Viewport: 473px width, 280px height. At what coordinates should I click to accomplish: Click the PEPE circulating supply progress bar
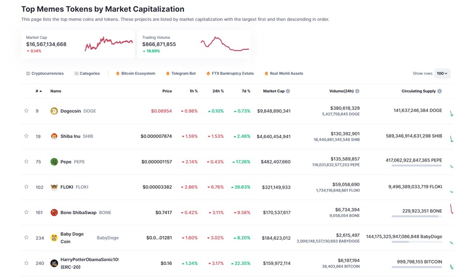pyautogui.click(x=416, y=165)
